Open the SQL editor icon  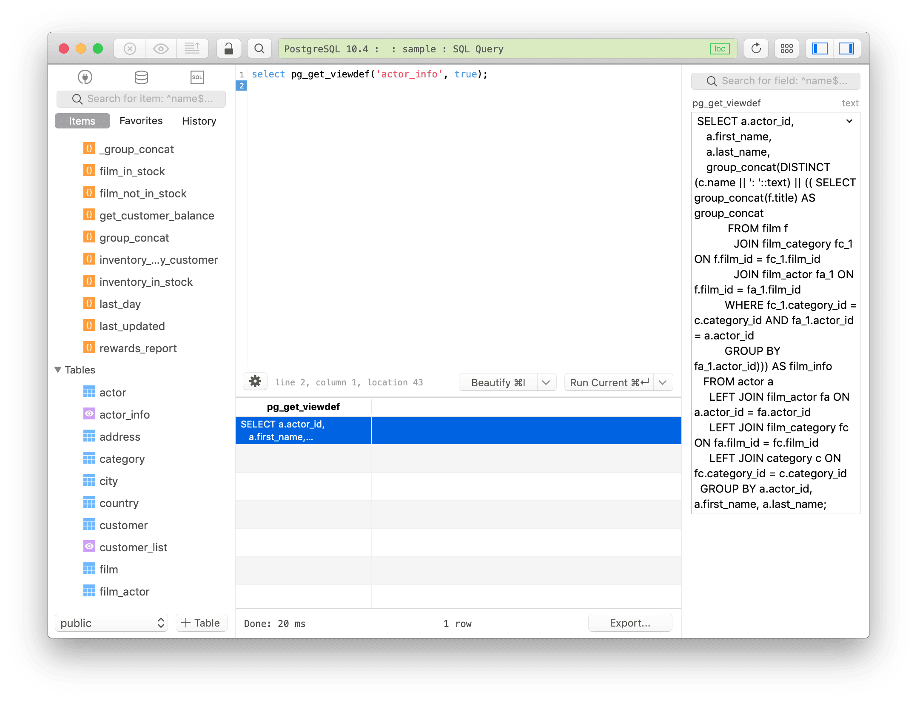coord(197,77)
